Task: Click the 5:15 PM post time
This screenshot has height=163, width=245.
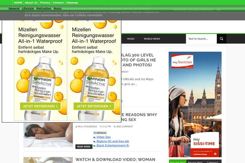Action: [x=107, y=126]
